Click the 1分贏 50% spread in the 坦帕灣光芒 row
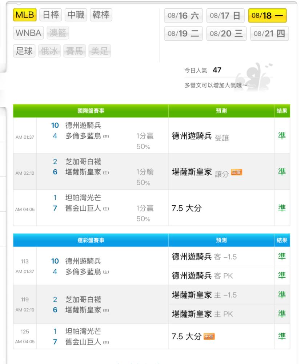This screenshot has width=301, height=364. pyautogui.click(x=145, y=213)
